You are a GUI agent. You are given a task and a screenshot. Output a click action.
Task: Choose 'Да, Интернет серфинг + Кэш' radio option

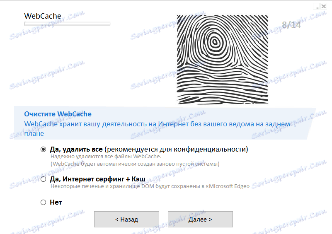point(43,179)
